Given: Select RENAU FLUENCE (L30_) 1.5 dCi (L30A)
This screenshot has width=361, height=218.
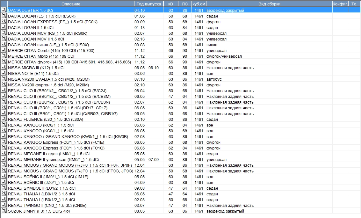Looking at the screenshot, I should [46, 120].
